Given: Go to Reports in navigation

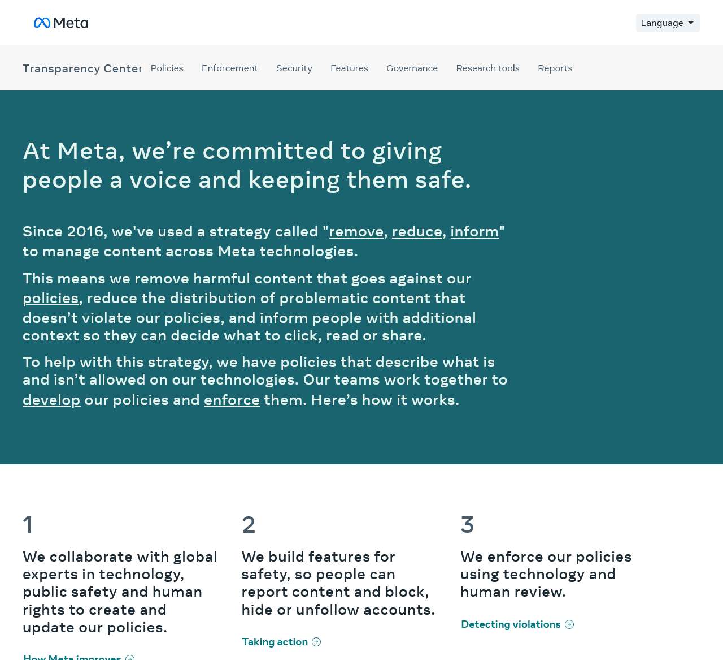Looking at the screenshot, I should [555, 68].
